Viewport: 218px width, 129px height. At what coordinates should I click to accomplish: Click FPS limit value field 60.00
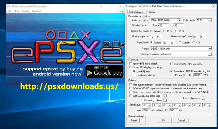click(x=198, y=75)
